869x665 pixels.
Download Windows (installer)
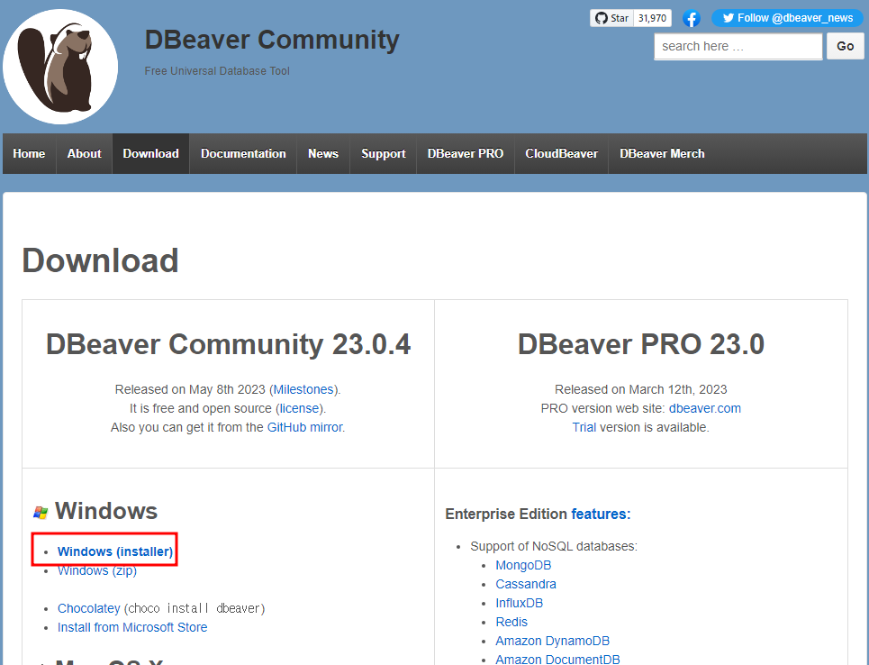point(115,551)
